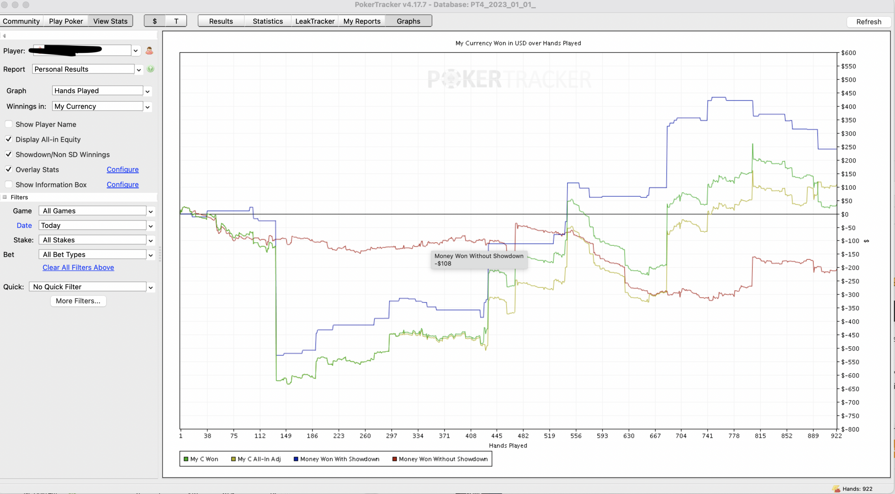Click the $-800 y-axis label

point(850,429)
